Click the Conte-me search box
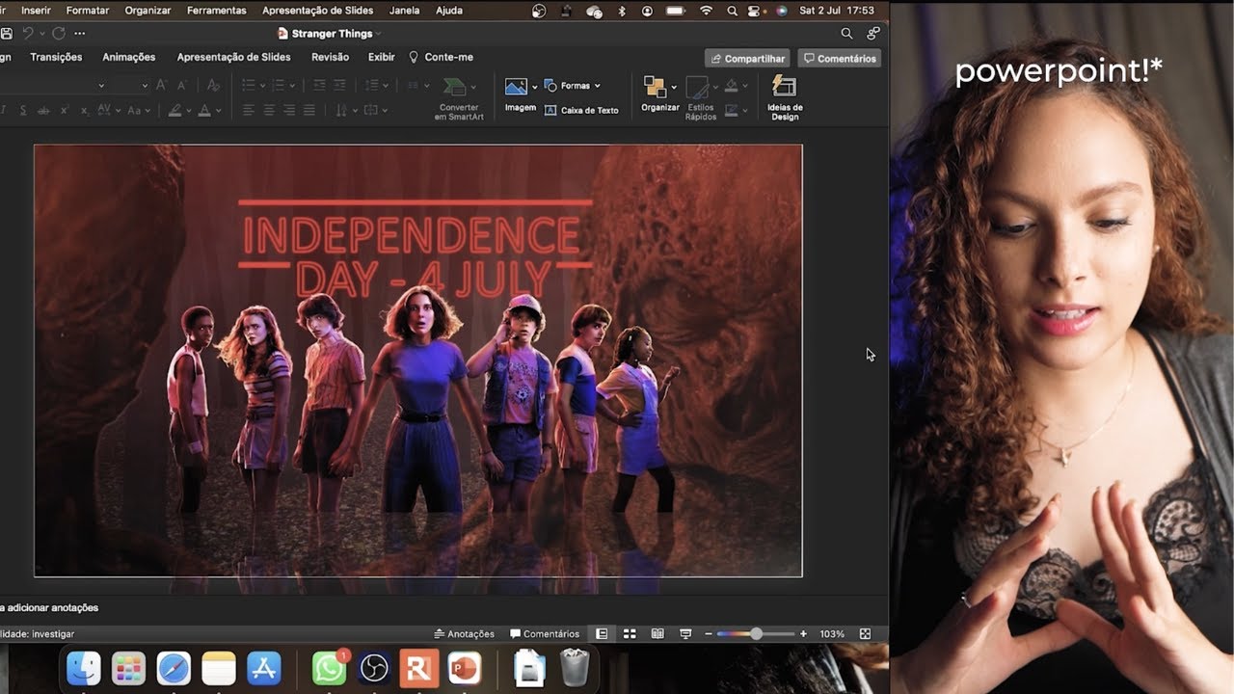The image size is (1234, 694). point(441,58)
